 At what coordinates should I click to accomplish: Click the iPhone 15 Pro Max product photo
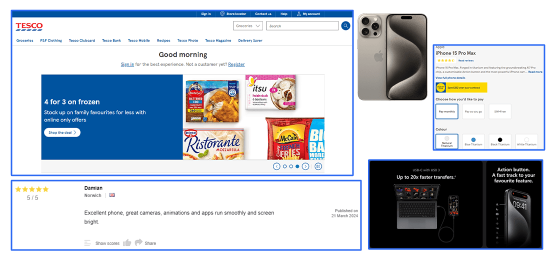tap(392, 57)
